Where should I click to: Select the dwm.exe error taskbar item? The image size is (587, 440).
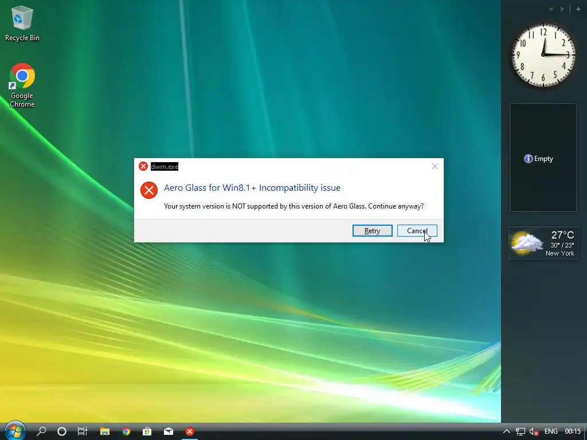(x=190, y=431)
